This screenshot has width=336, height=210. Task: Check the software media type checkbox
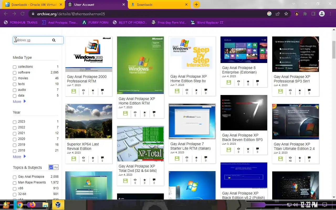(x=15, y=73)
